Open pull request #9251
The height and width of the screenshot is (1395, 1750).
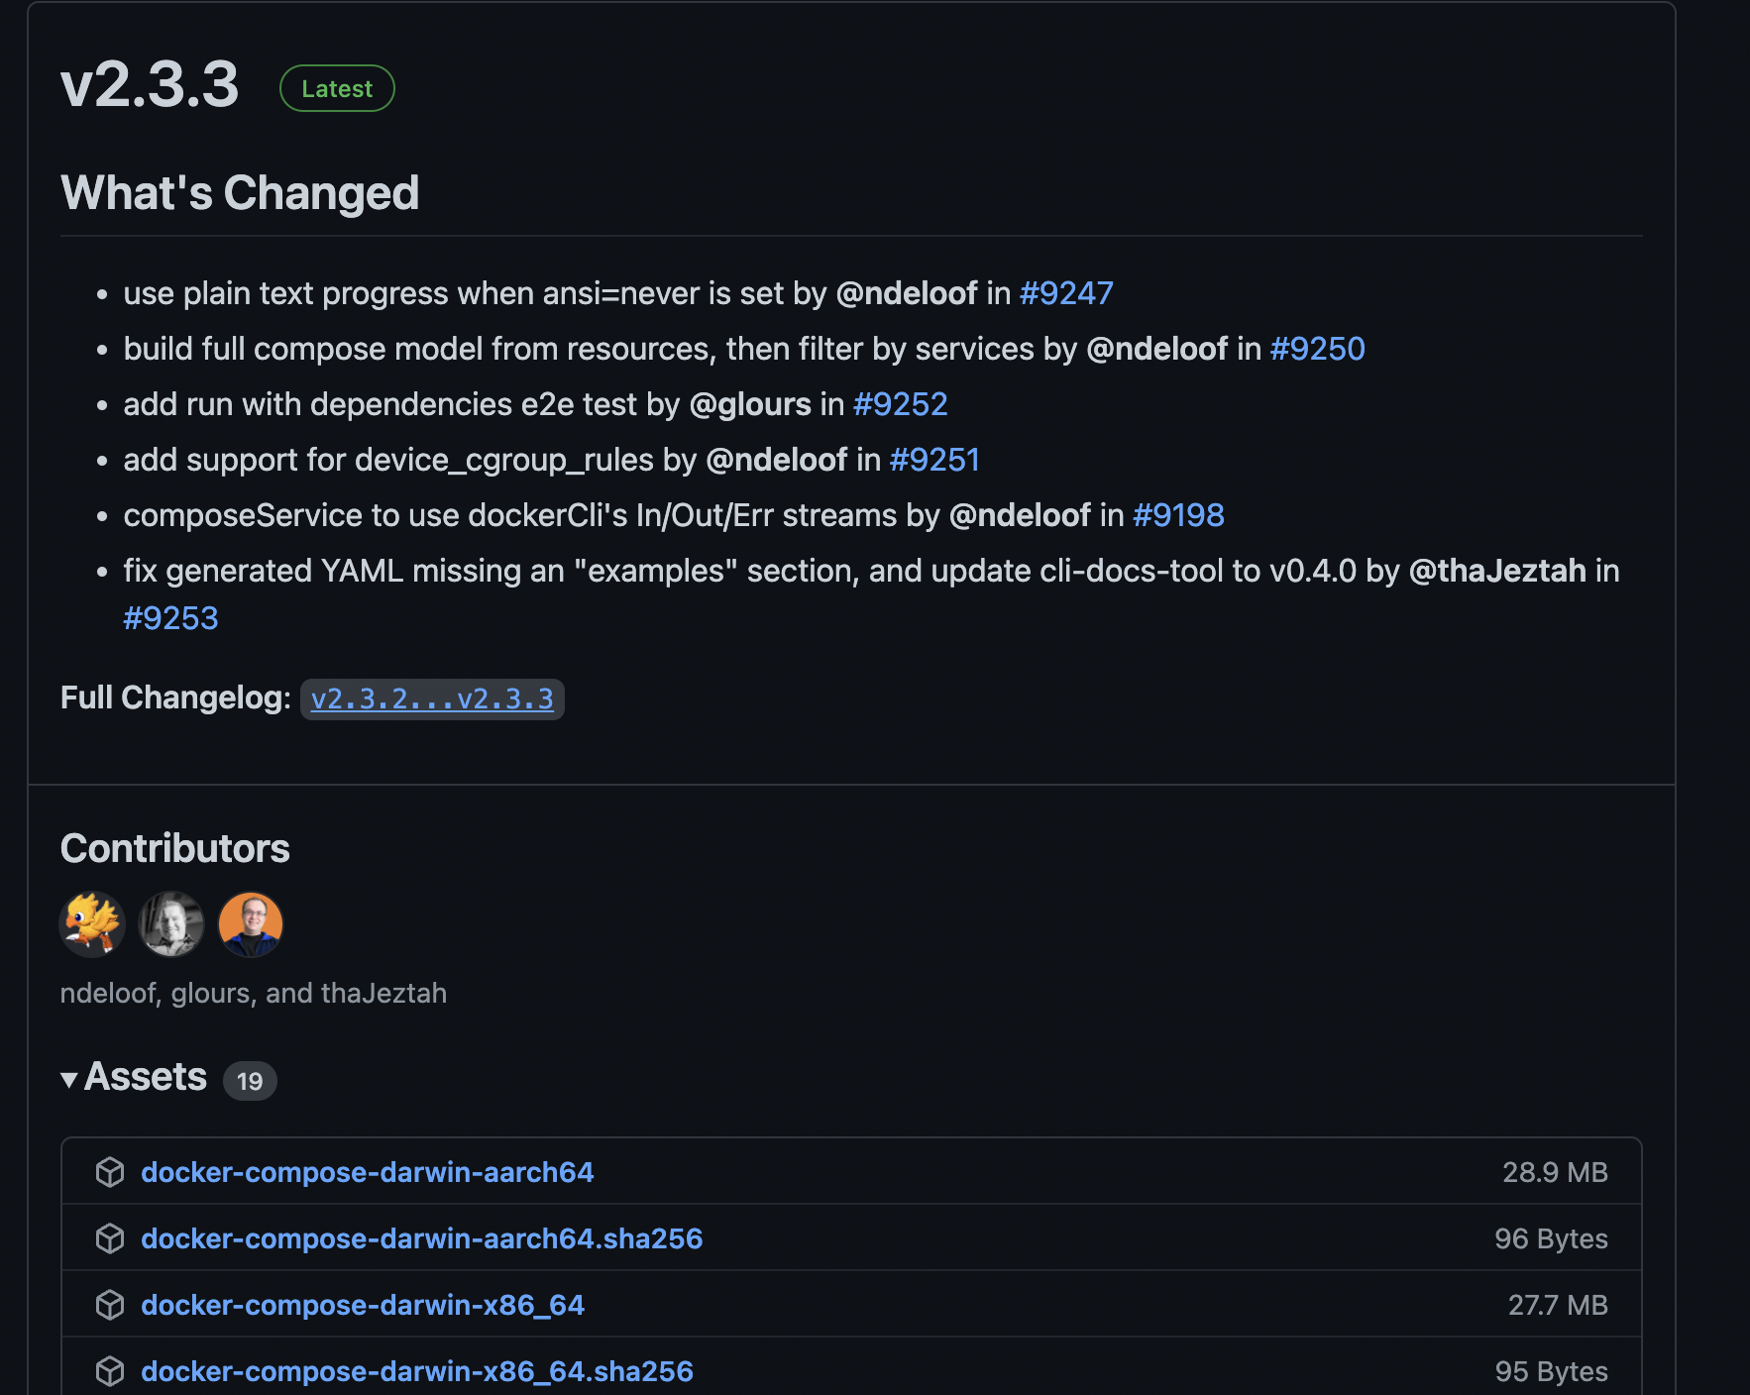pyautogui.click(x=934, y=460)
